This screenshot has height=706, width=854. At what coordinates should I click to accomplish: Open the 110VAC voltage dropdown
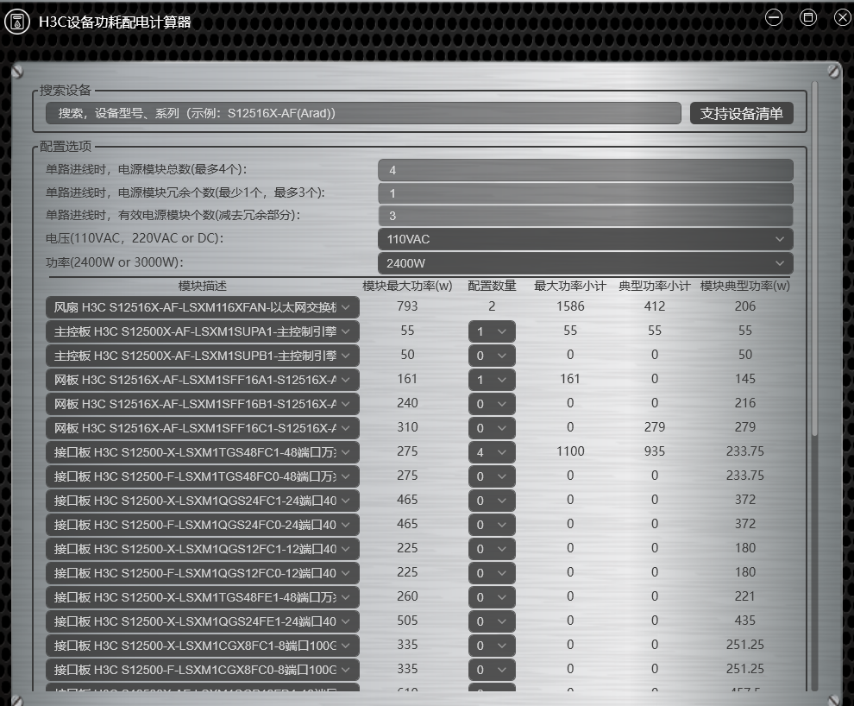click(x=586, y=239)
